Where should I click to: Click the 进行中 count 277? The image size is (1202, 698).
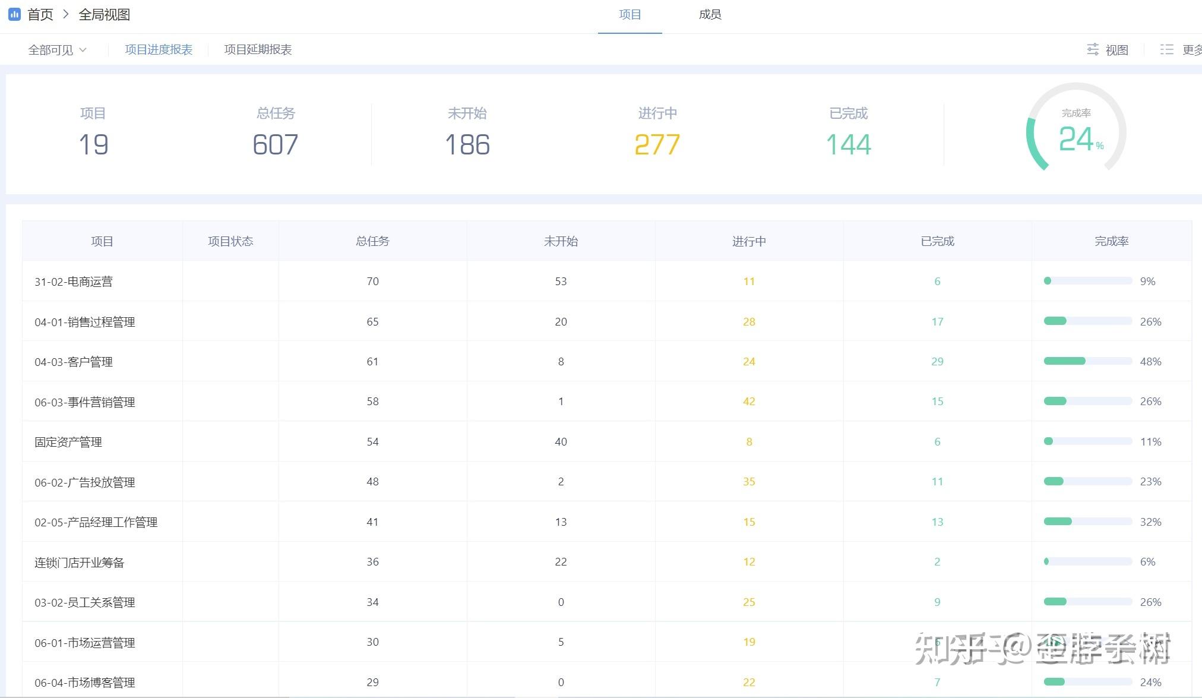(657, 144)
